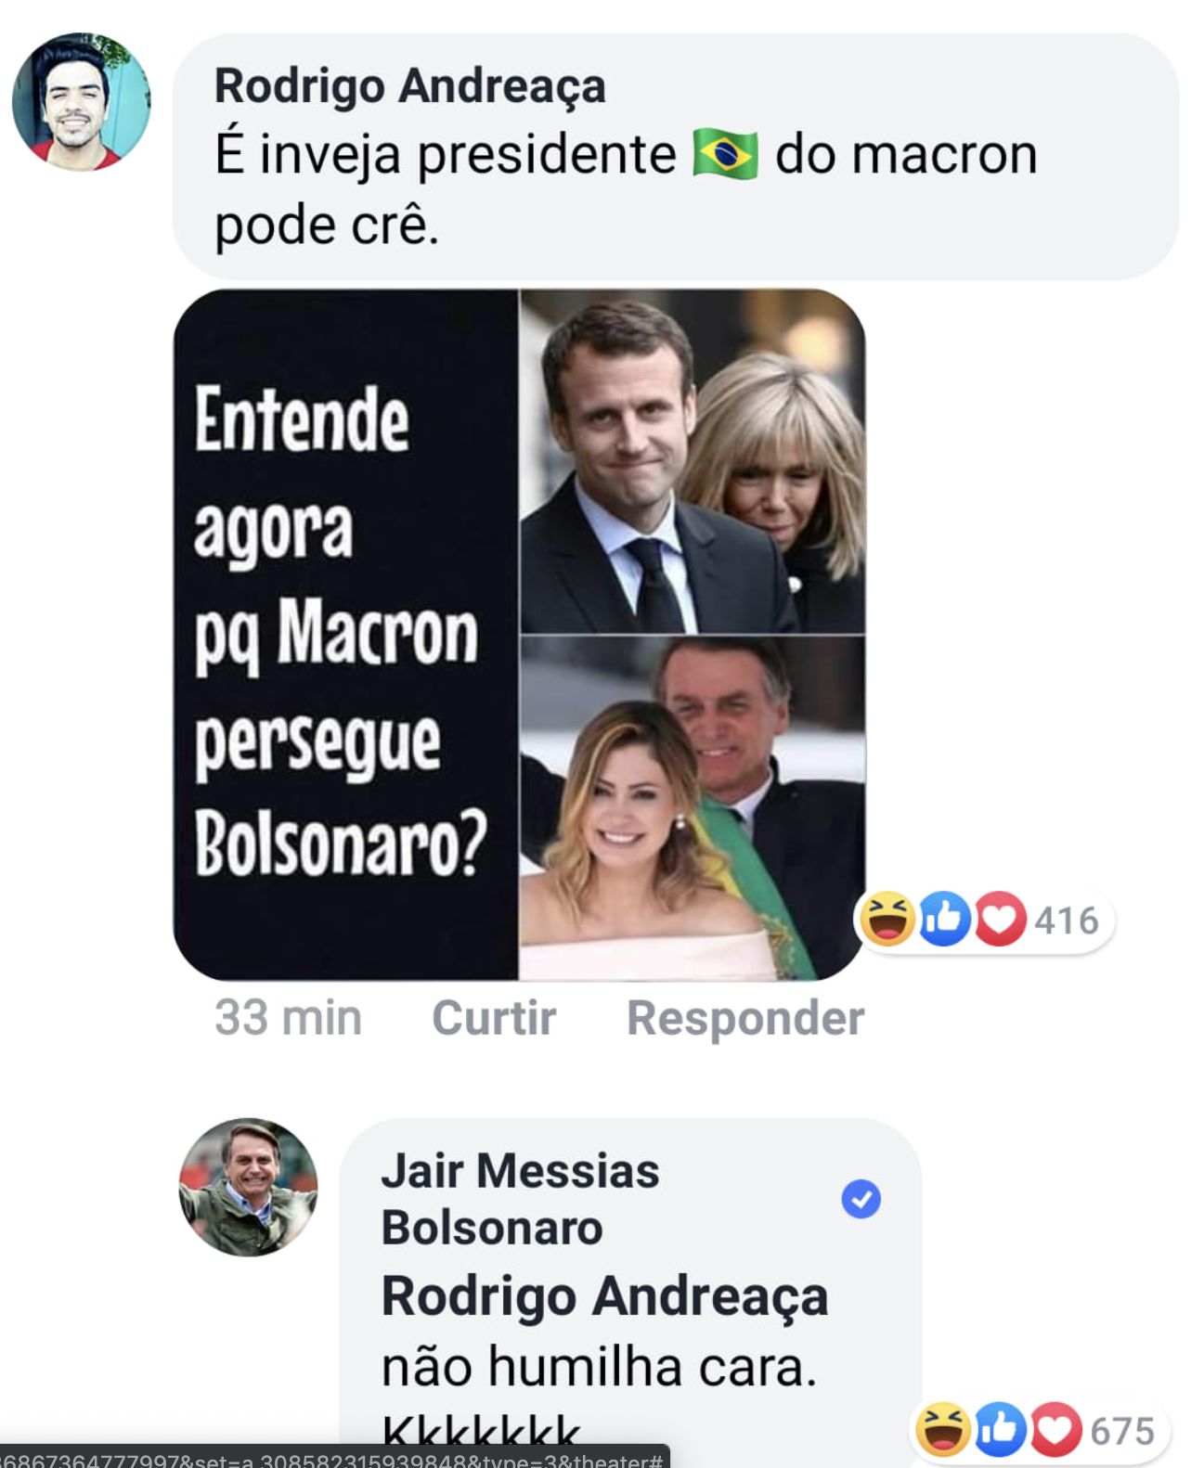Viewport: 1204px width, 1468px height.
Task: Click the Jair Messias Bolsonaro name
Action: click(x=520, y=1198)
